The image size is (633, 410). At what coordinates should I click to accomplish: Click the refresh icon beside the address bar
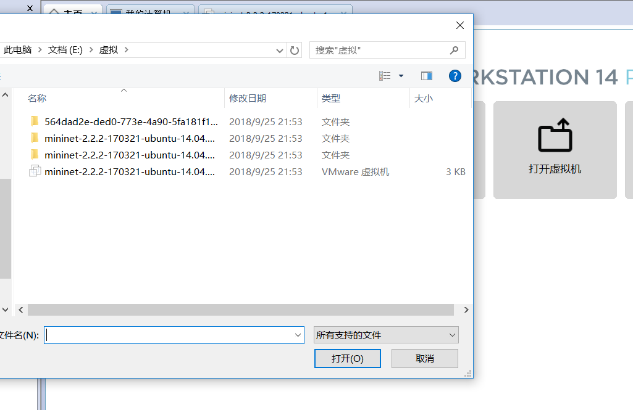click(x=295, y=51)
